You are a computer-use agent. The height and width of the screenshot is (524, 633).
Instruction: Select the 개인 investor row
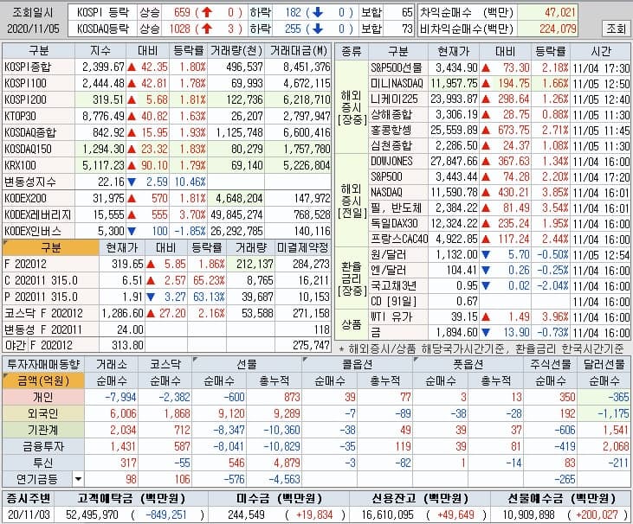pyautogui.click(x=316, y=398)
